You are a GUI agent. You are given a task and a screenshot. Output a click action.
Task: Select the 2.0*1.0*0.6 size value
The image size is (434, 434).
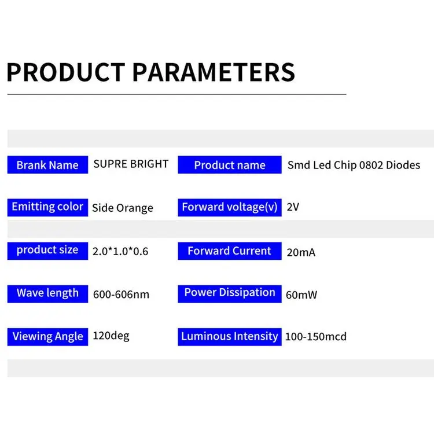120,252
